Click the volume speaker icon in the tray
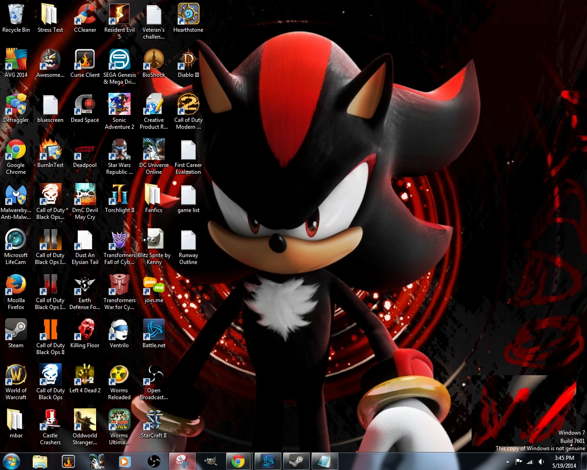The image size is (587, 470). click(x=541, y=462)
